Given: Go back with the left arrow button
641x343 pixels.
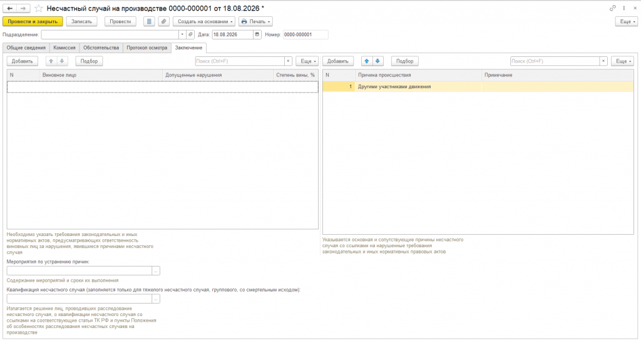Looking at the screenshot, I should (x=10, y=8).
